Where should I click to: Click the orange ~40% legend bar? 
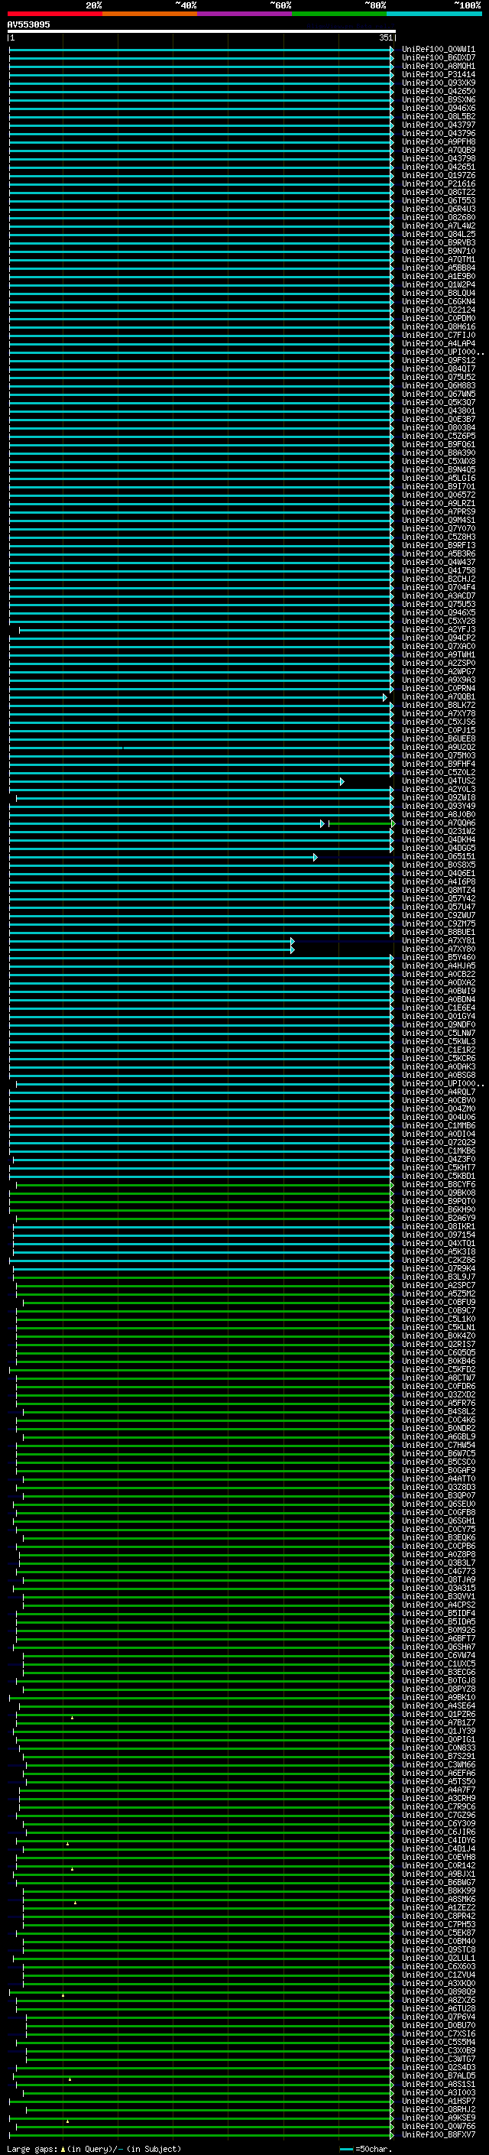(150, 14)
